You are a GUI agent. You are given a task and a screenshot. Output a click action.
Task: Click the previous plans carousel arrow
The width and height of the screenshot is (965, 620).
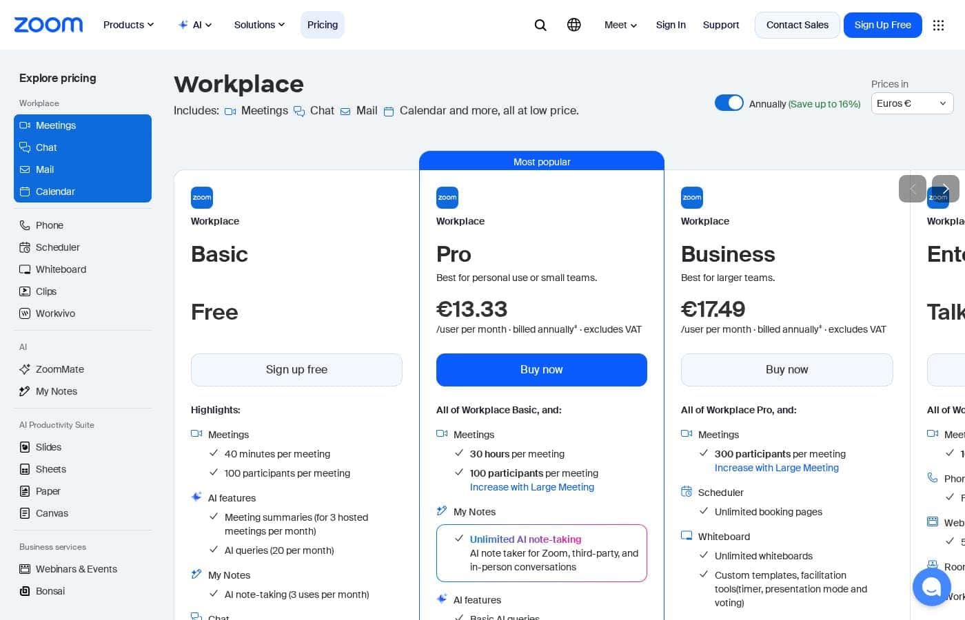click(912, 189)
